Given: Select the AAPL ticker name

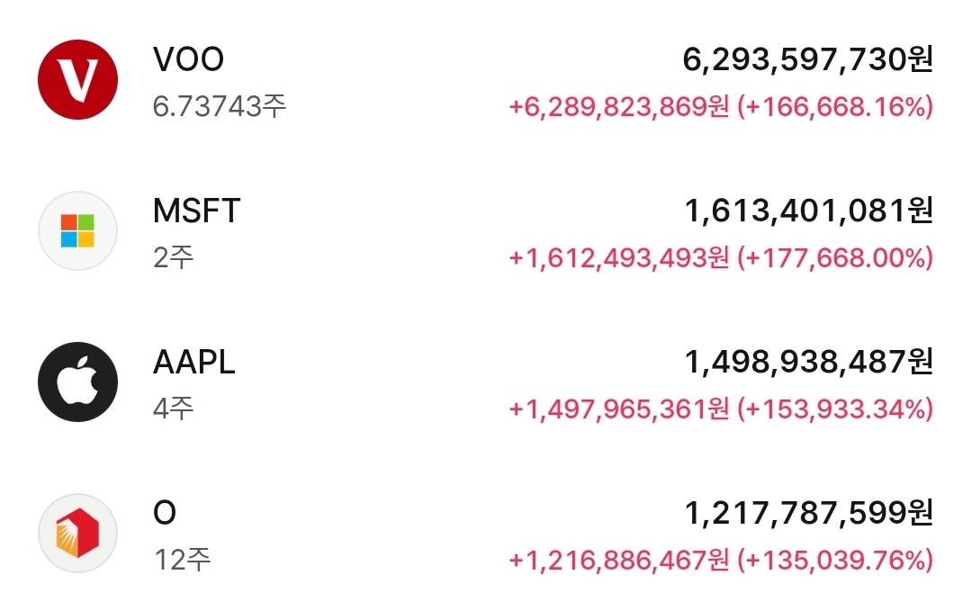Looking at the screenshot, I should click(x=194, y=362).
